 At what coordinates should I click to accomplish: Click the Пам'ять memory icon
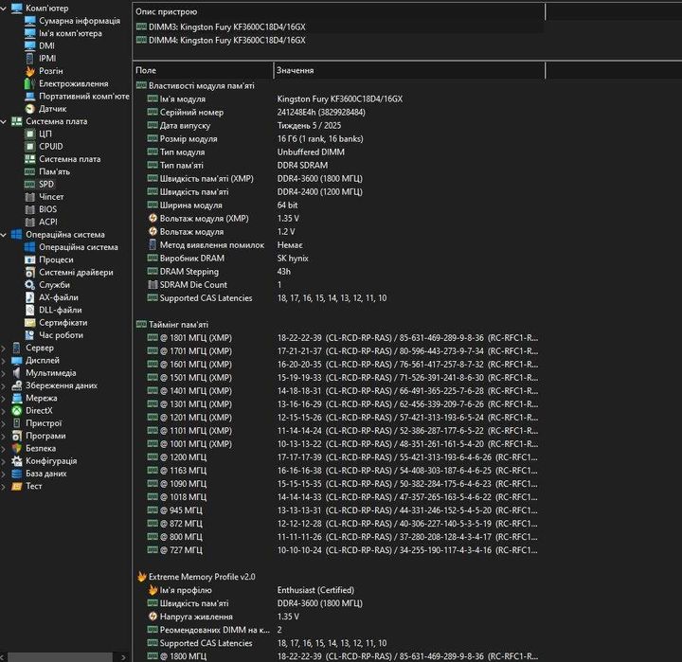[30, 171]
